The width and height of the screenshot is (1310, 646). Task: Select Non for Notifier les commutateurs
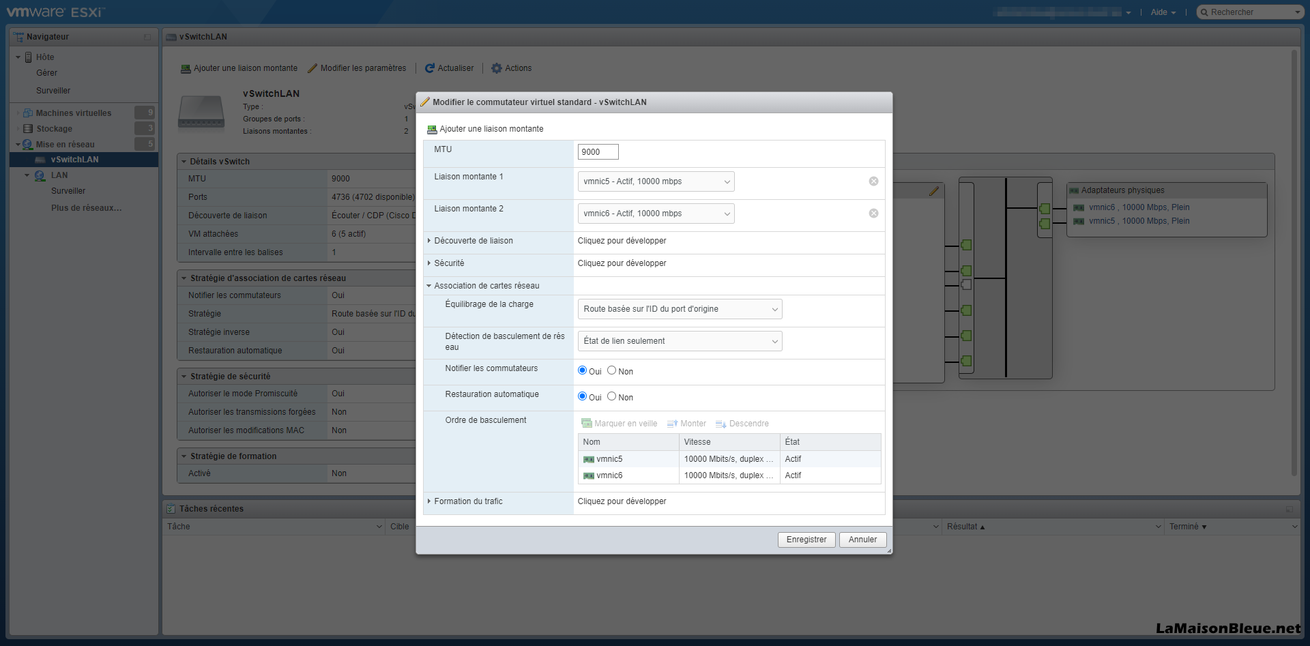coord(611,370)
